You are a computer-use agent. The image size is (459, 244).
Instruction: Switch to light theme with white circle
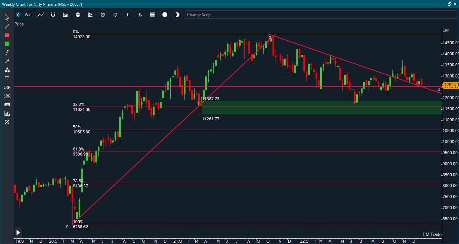pos(165,15)
